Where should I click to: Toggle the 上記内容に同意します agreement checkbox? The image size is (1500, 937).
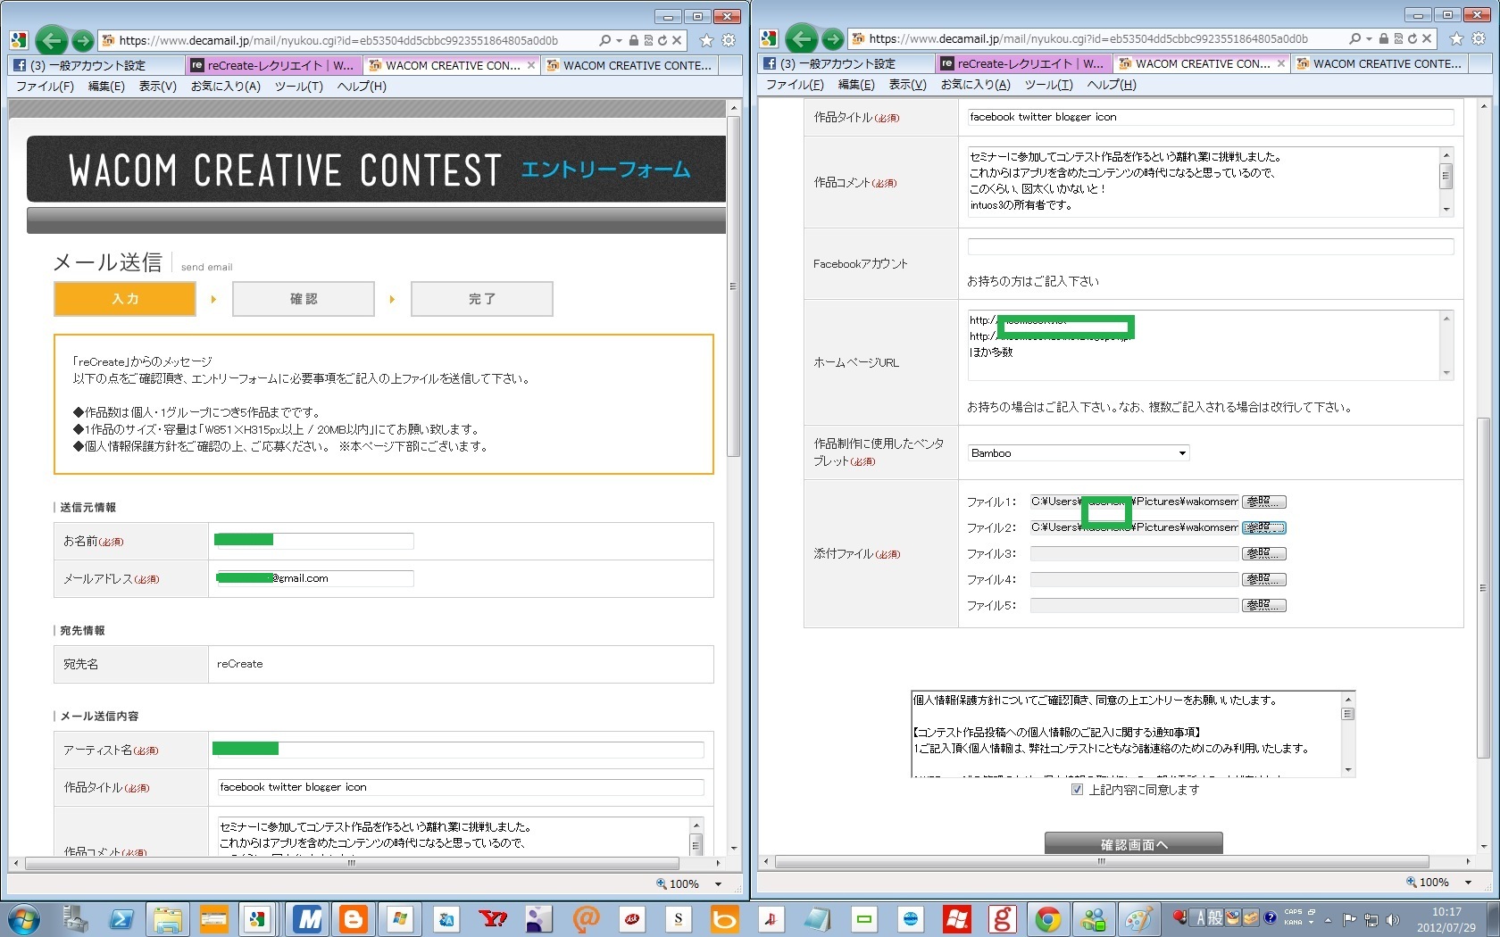pos(1077,790)
